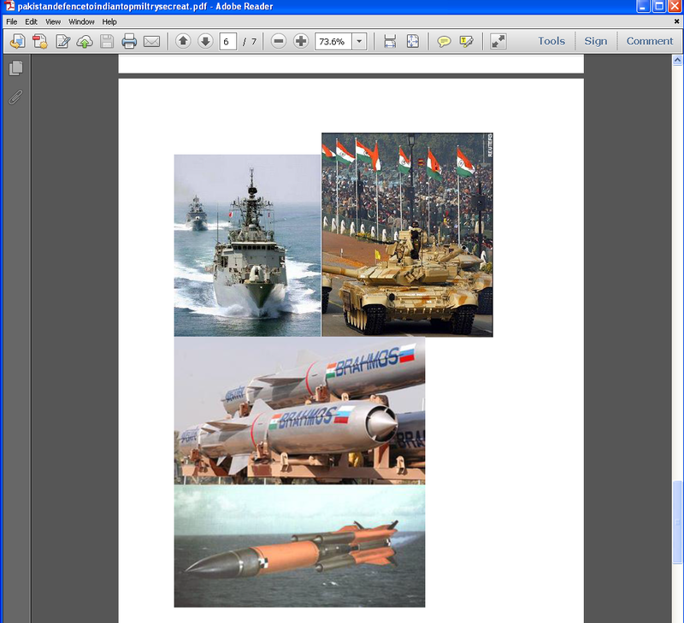Screen dimensions: 684x623
Task: Open the Tools pane
Action: (x=551, y=41)
